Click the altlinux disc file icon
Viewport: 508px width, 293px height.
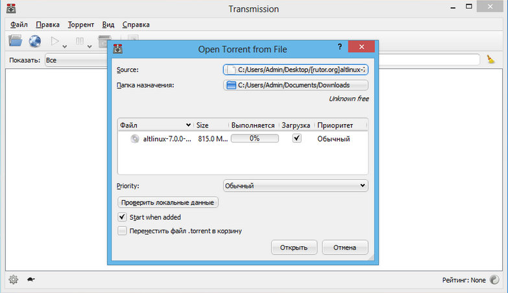click(x=135, y=139)
